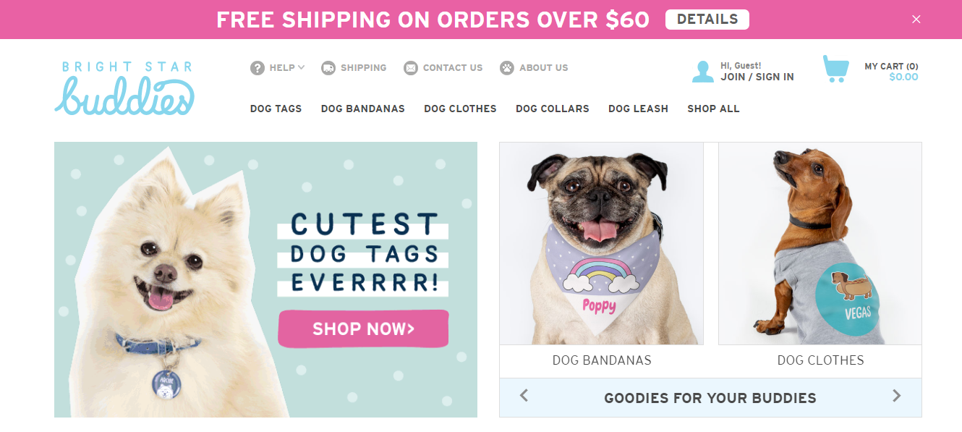
Task: Click the Help question mark icon
Action: 257,68
